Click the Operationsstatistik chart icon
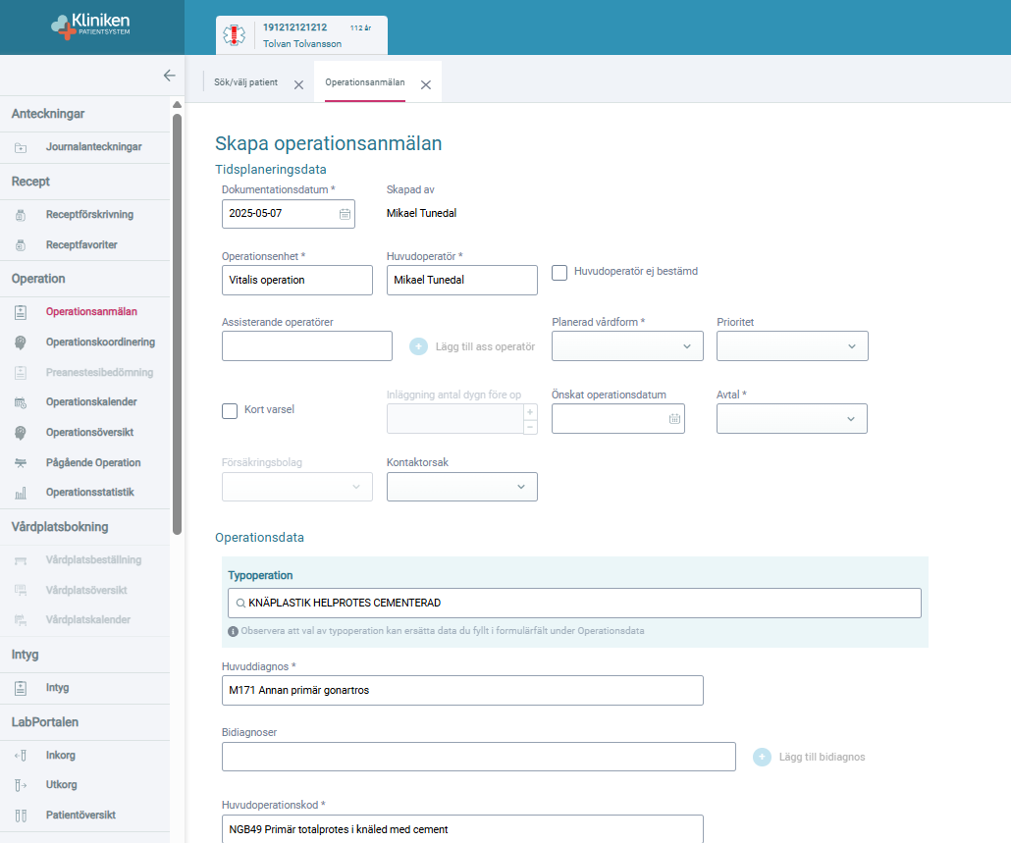1011x843 pixels. (x=21, y=493)
